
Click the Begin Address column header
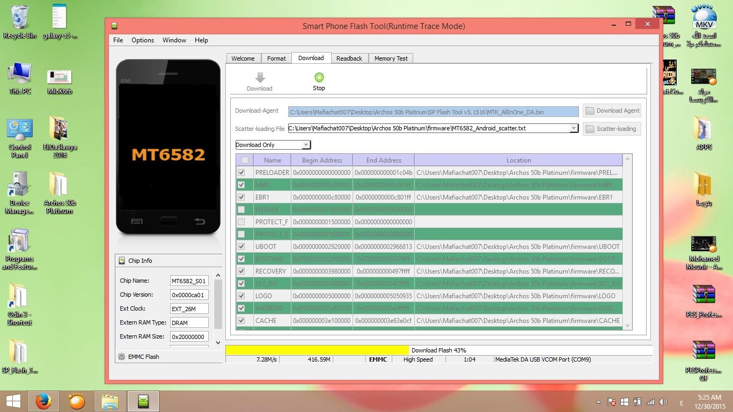[322, 160]
